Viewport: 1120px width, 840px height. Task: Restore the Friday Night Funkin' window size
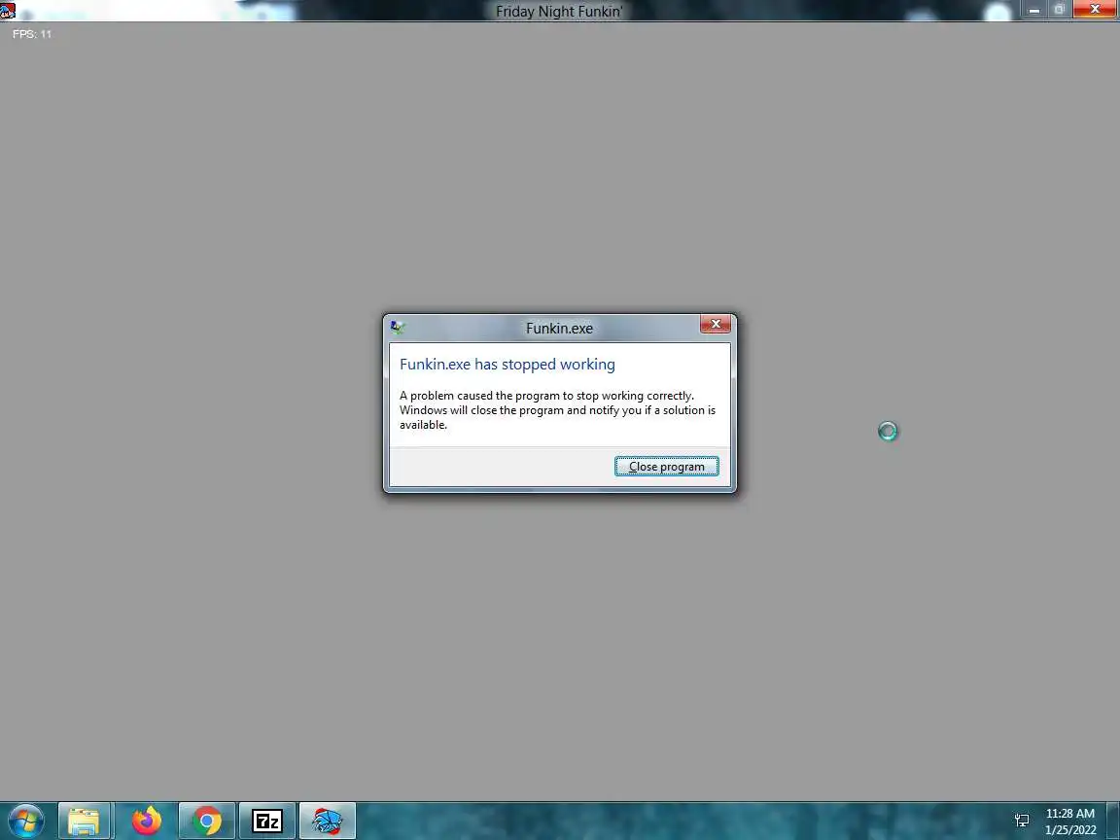pos(1060,10)
